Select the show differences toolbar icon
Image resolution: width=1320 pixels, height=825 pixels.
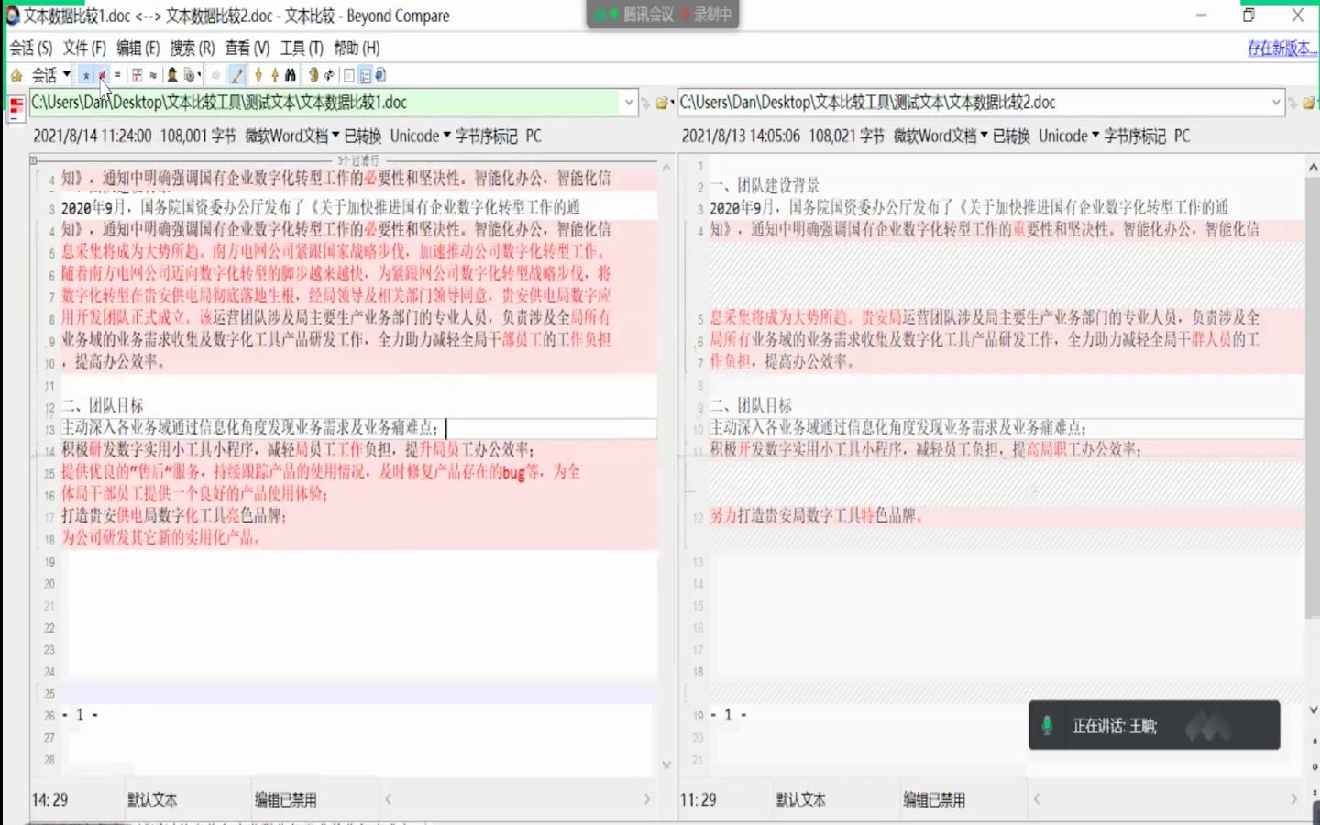[102, 75]
